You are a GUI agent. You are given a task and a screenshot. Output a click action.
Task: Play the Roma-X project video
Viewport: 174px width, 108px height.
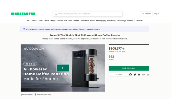[x=63, y=68]
